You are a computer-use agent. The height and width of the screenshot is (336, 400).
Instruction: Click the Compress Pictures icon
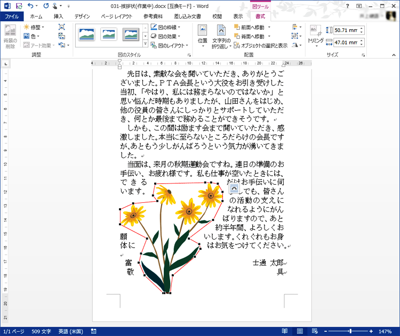(62, 27)
